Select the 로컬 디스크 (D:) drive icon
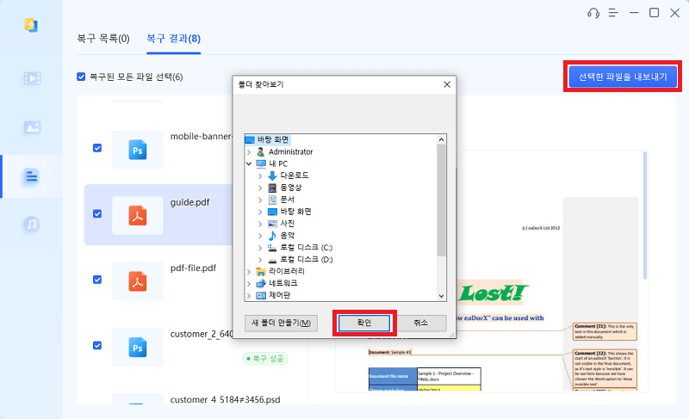 coord(272,260)
